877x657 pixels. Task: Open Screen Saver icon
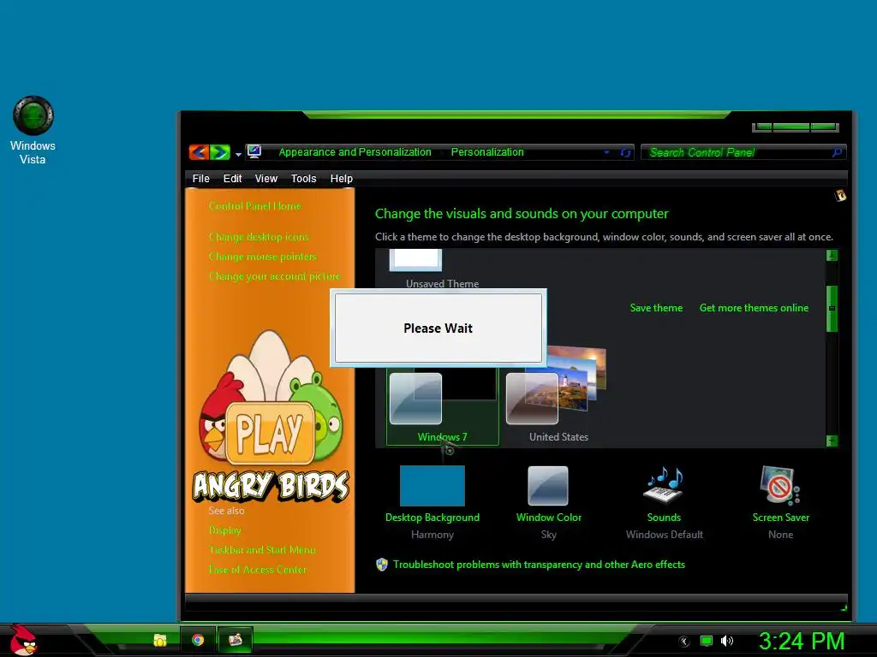pyautogui.click(x=779, y=485)
